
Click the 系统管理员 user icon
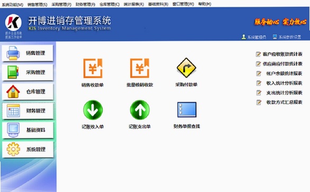click(x=244, y=37)
